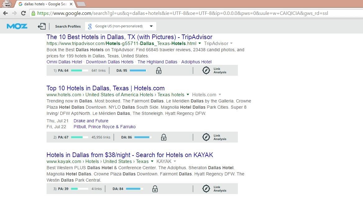This screenshot has width=363, height=199.
Task: Click the Google 'g' icon in the profile selector
Action: pos(90,26)
